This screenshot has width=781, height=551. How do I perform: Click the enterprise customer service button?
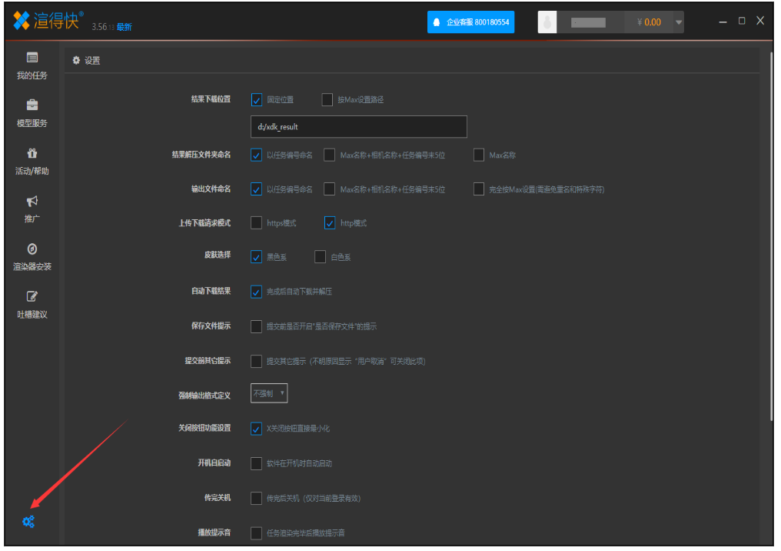[470, 22]
